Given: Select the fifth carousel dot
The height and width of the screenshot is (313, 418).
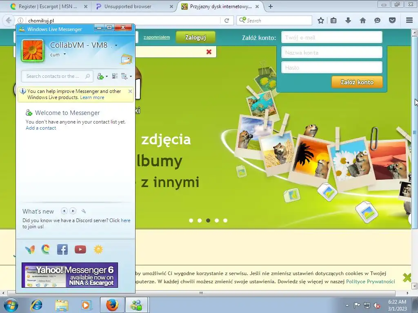Looking at the screenshot, I should coord(225,220).
